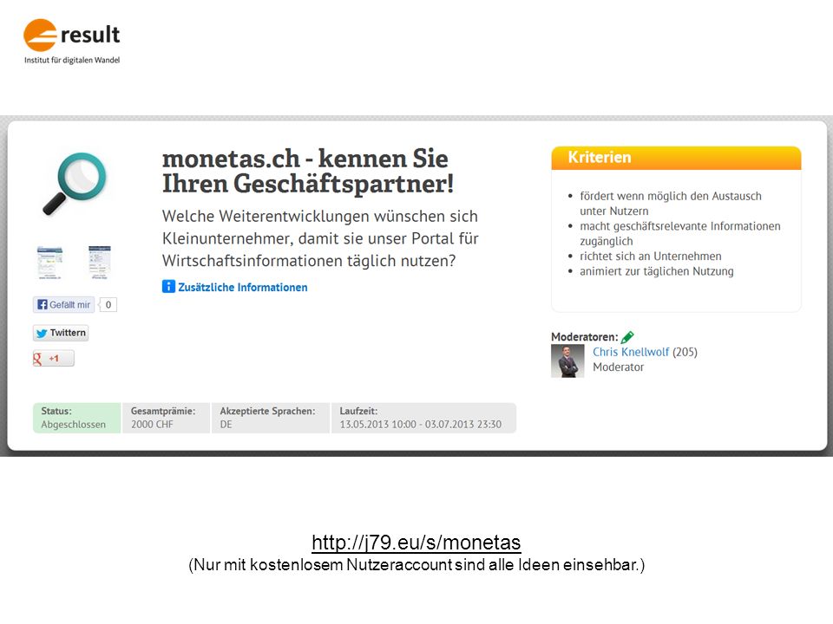This screenshot has width=833, height=624.
Task: Open the 'Zusätzliche Informationen' link
Action: (x=243, y=287)
